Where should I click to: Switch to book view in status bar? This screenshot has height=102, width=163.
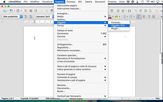pos(129,99)
